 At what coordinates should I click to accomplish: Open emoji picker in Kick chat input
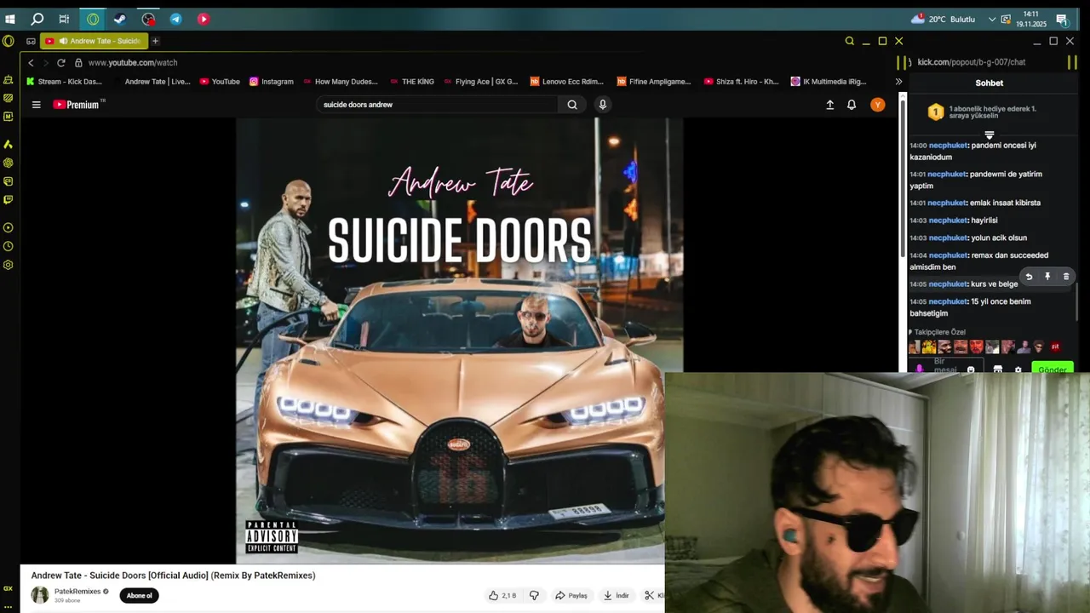(x=971, y=370)
